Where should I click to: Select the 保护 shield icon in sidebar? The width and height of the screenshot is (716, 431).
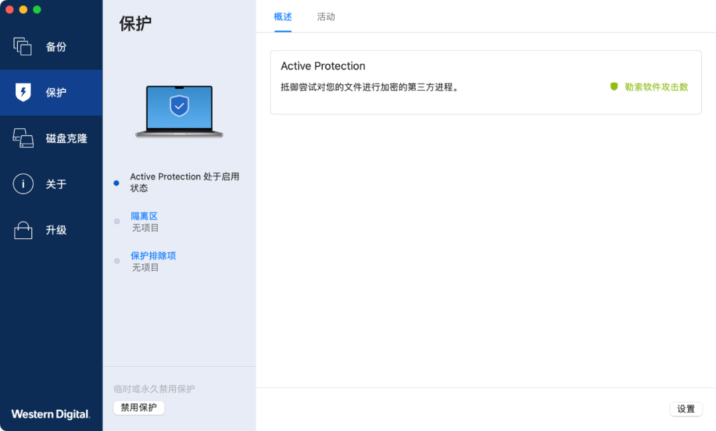[23, 92]
